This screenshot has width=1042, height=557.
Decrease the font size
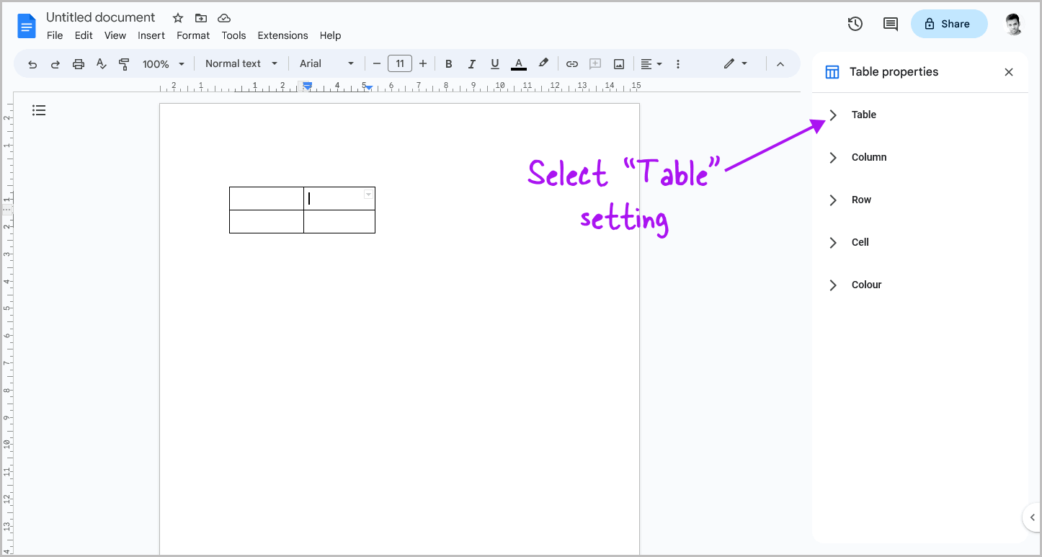[376, 64]
